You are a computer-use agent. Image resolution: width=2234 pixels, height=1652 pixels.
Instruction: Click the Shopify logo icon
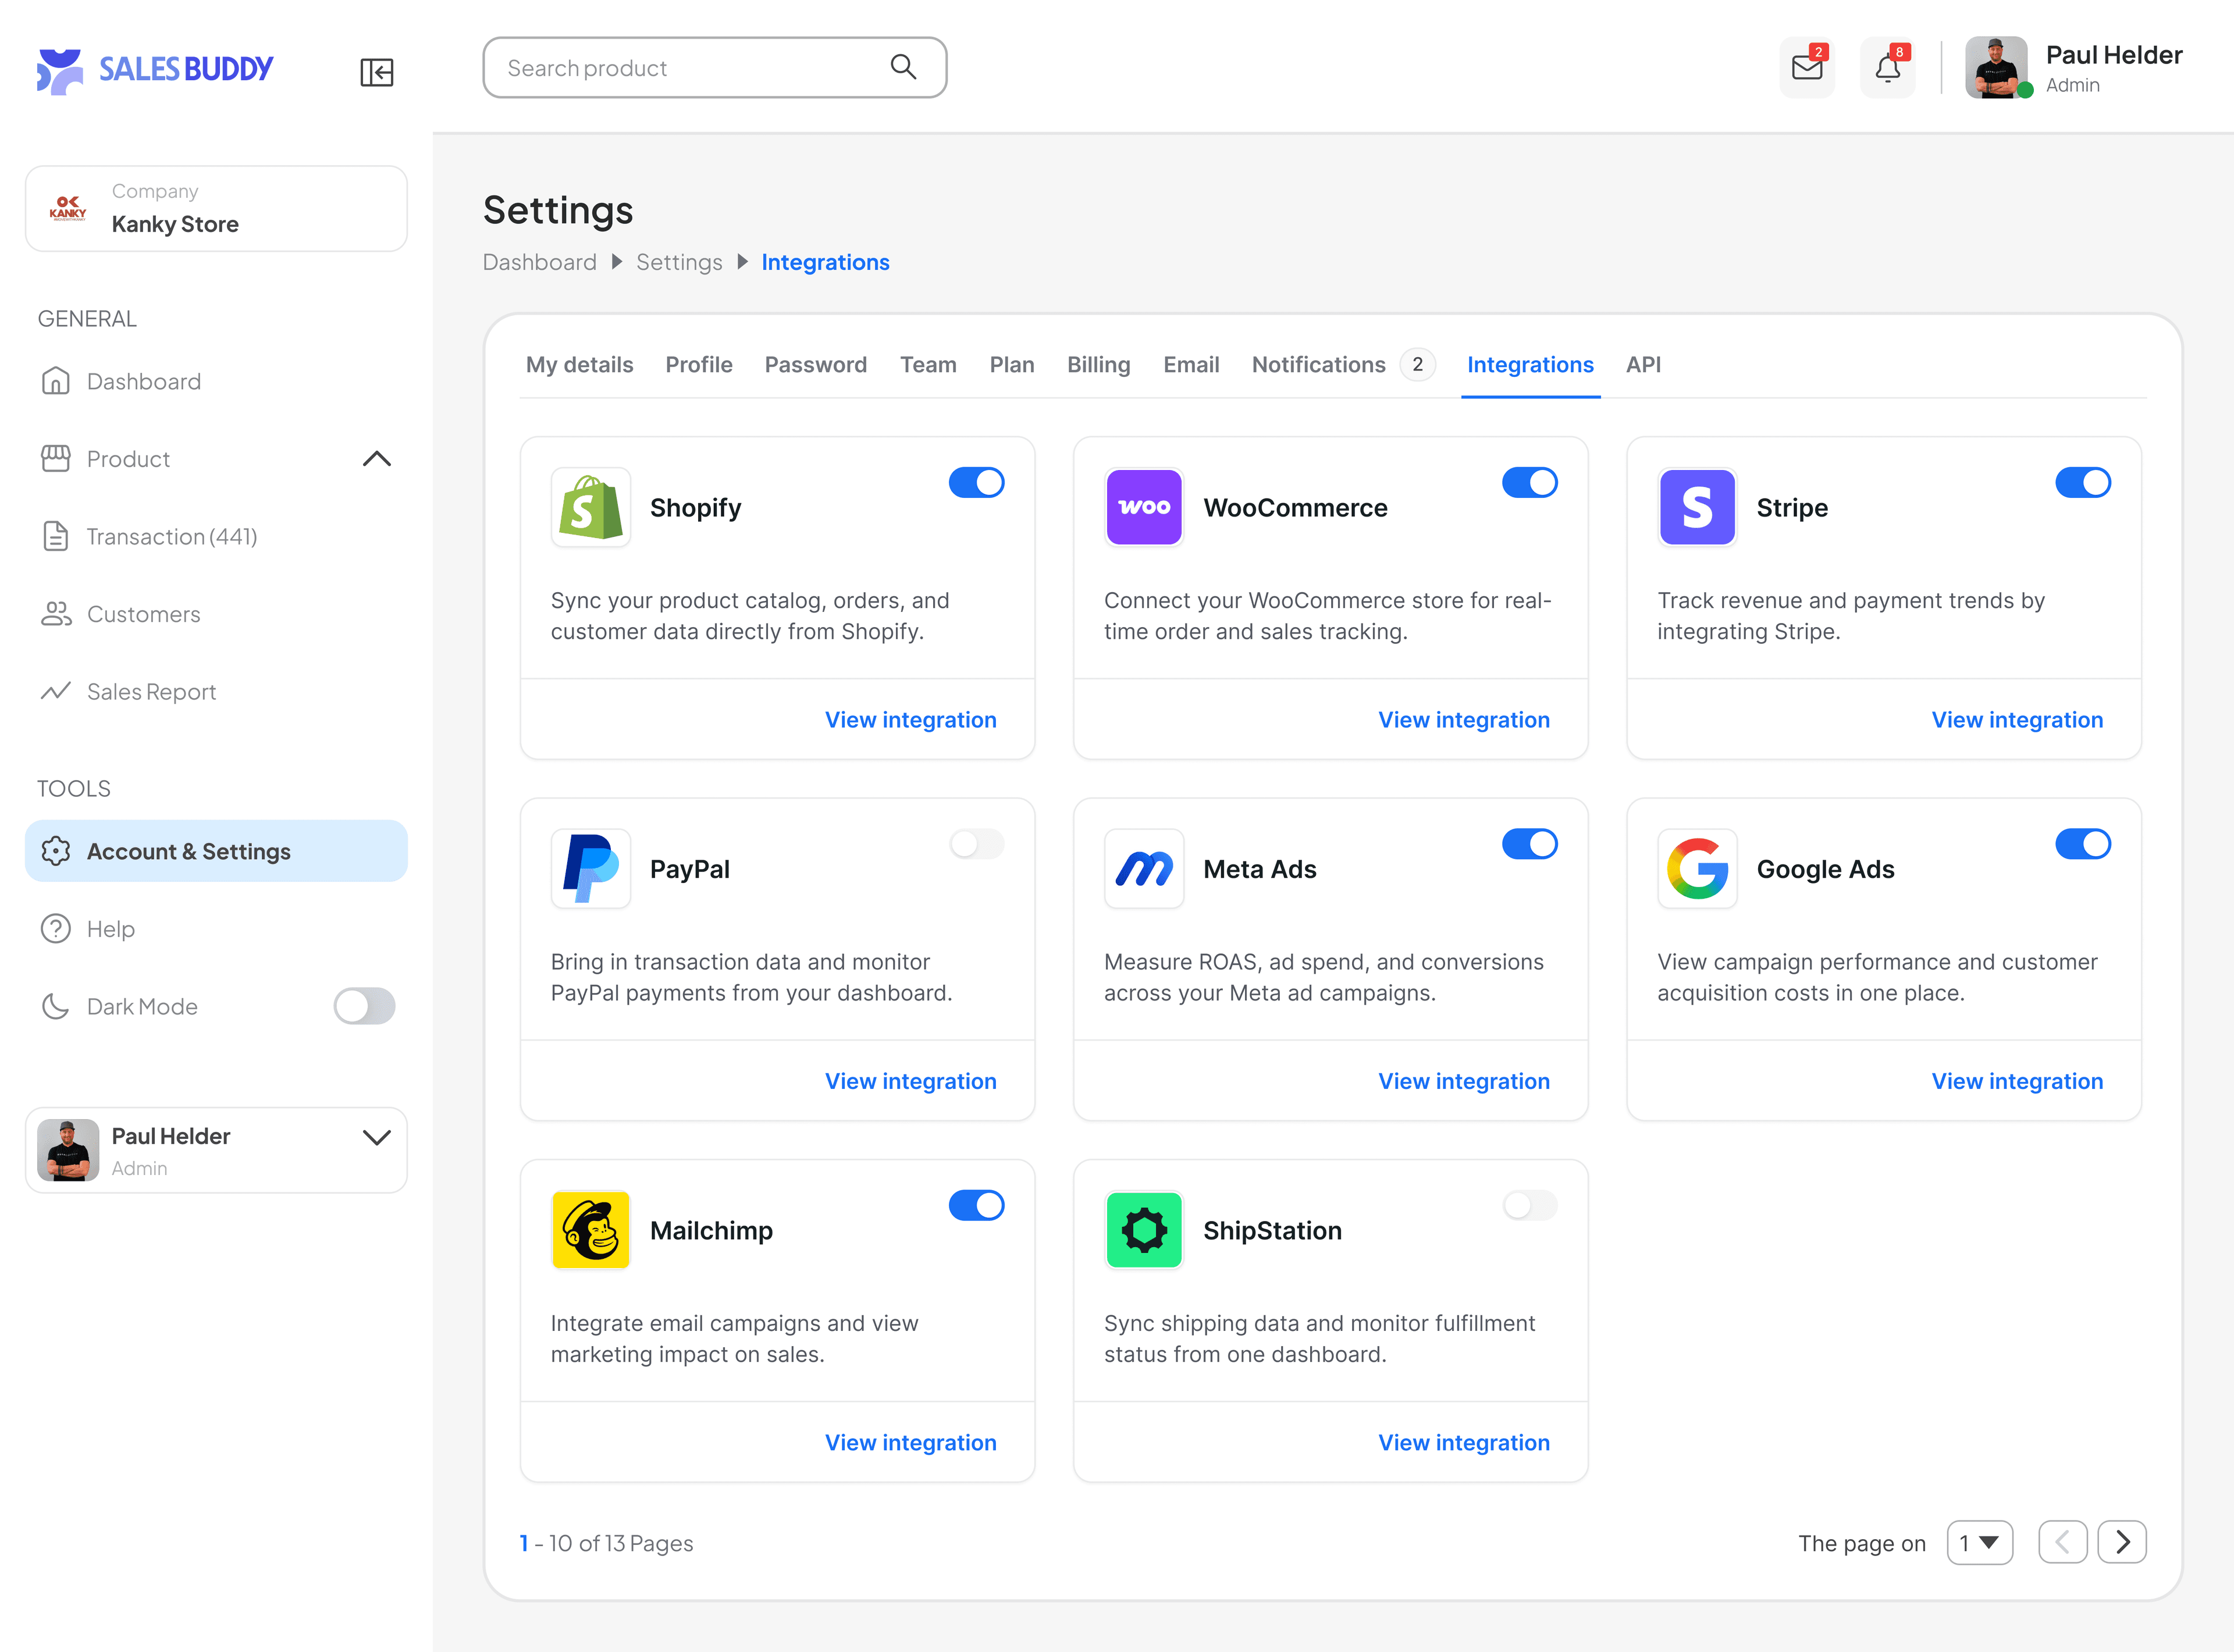click(591, 507)
